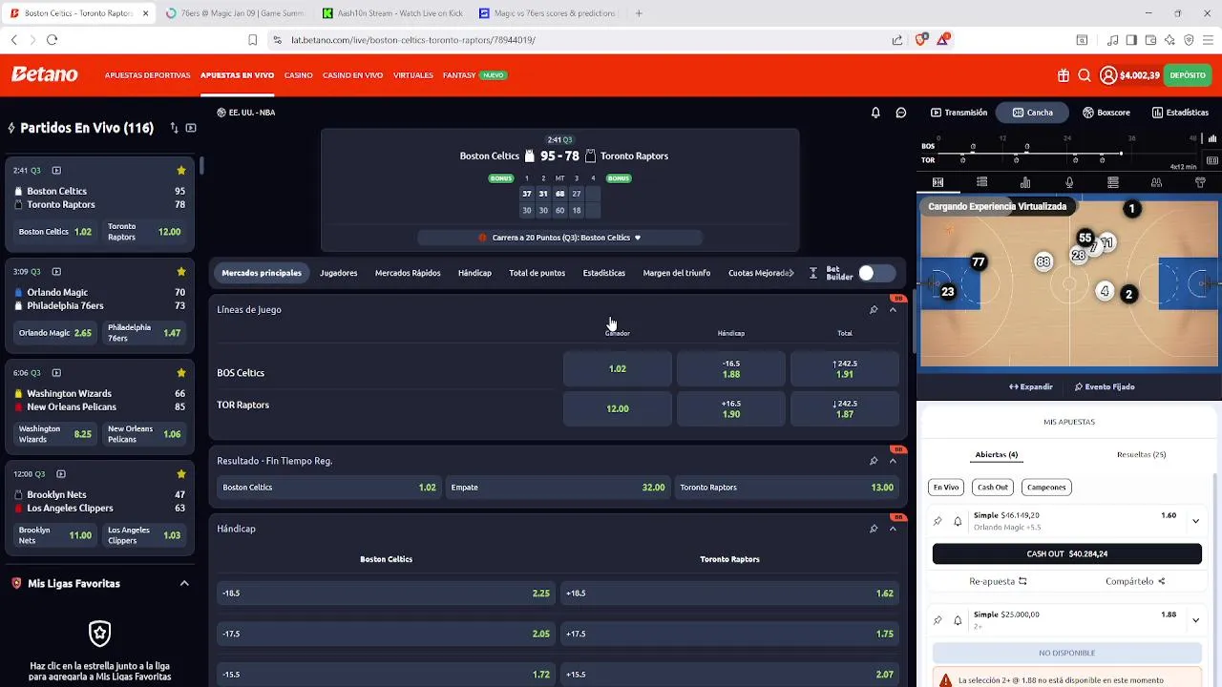Click the notification bell above the scoreboard
Viewport: 1222px width, 687px height.
pos(875,113)
